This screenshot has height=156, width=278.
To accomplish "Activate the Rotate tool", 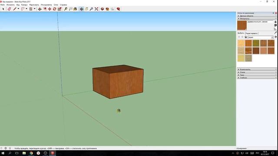I will [55, 9].
